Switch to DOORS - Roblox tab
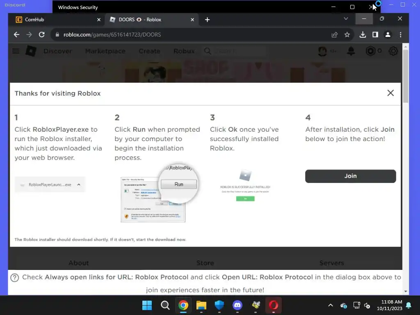Viewport: 420px width, 315px height. (151, 20)
